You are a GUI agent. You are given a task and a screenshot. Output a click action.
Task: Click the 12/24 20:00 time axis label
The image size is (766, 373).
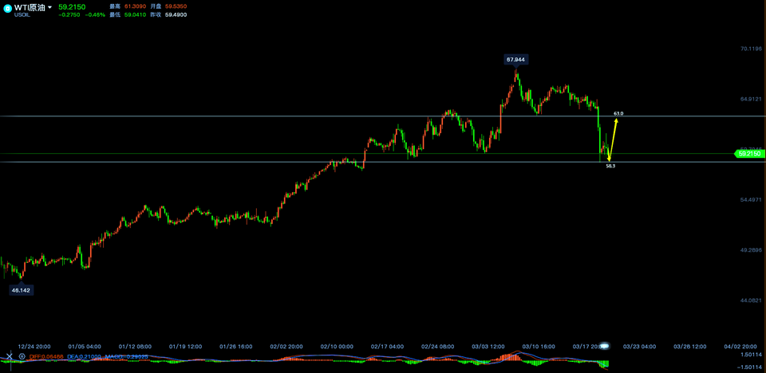[x=34, y=346]
